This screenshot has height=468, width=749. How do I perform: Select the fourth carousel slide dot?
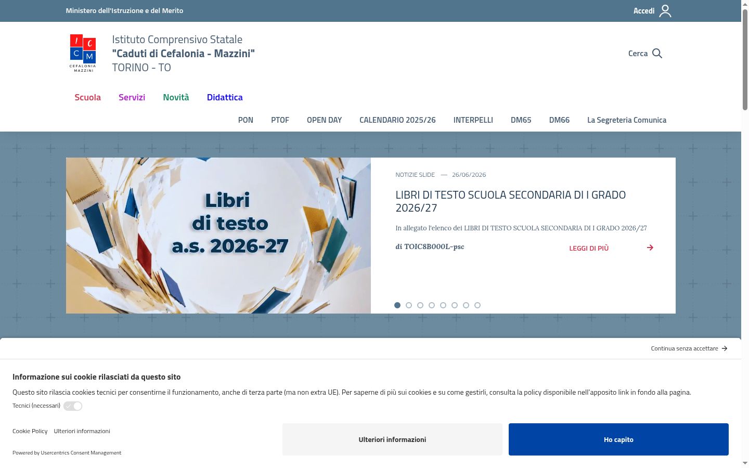[432, 305]
